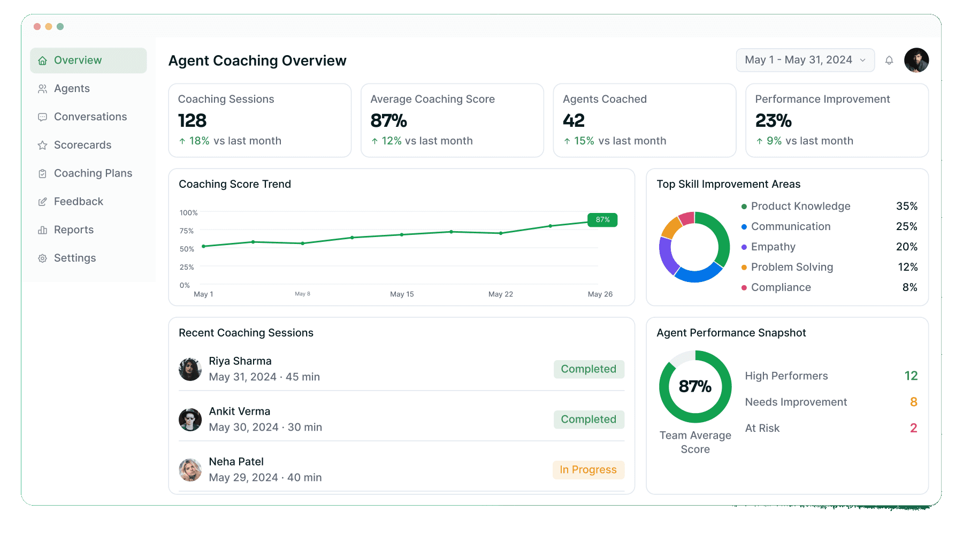Click the chat bubble icon beside Conversations
963x534 pixels.
pyautogui.click(x=42, y=117)
